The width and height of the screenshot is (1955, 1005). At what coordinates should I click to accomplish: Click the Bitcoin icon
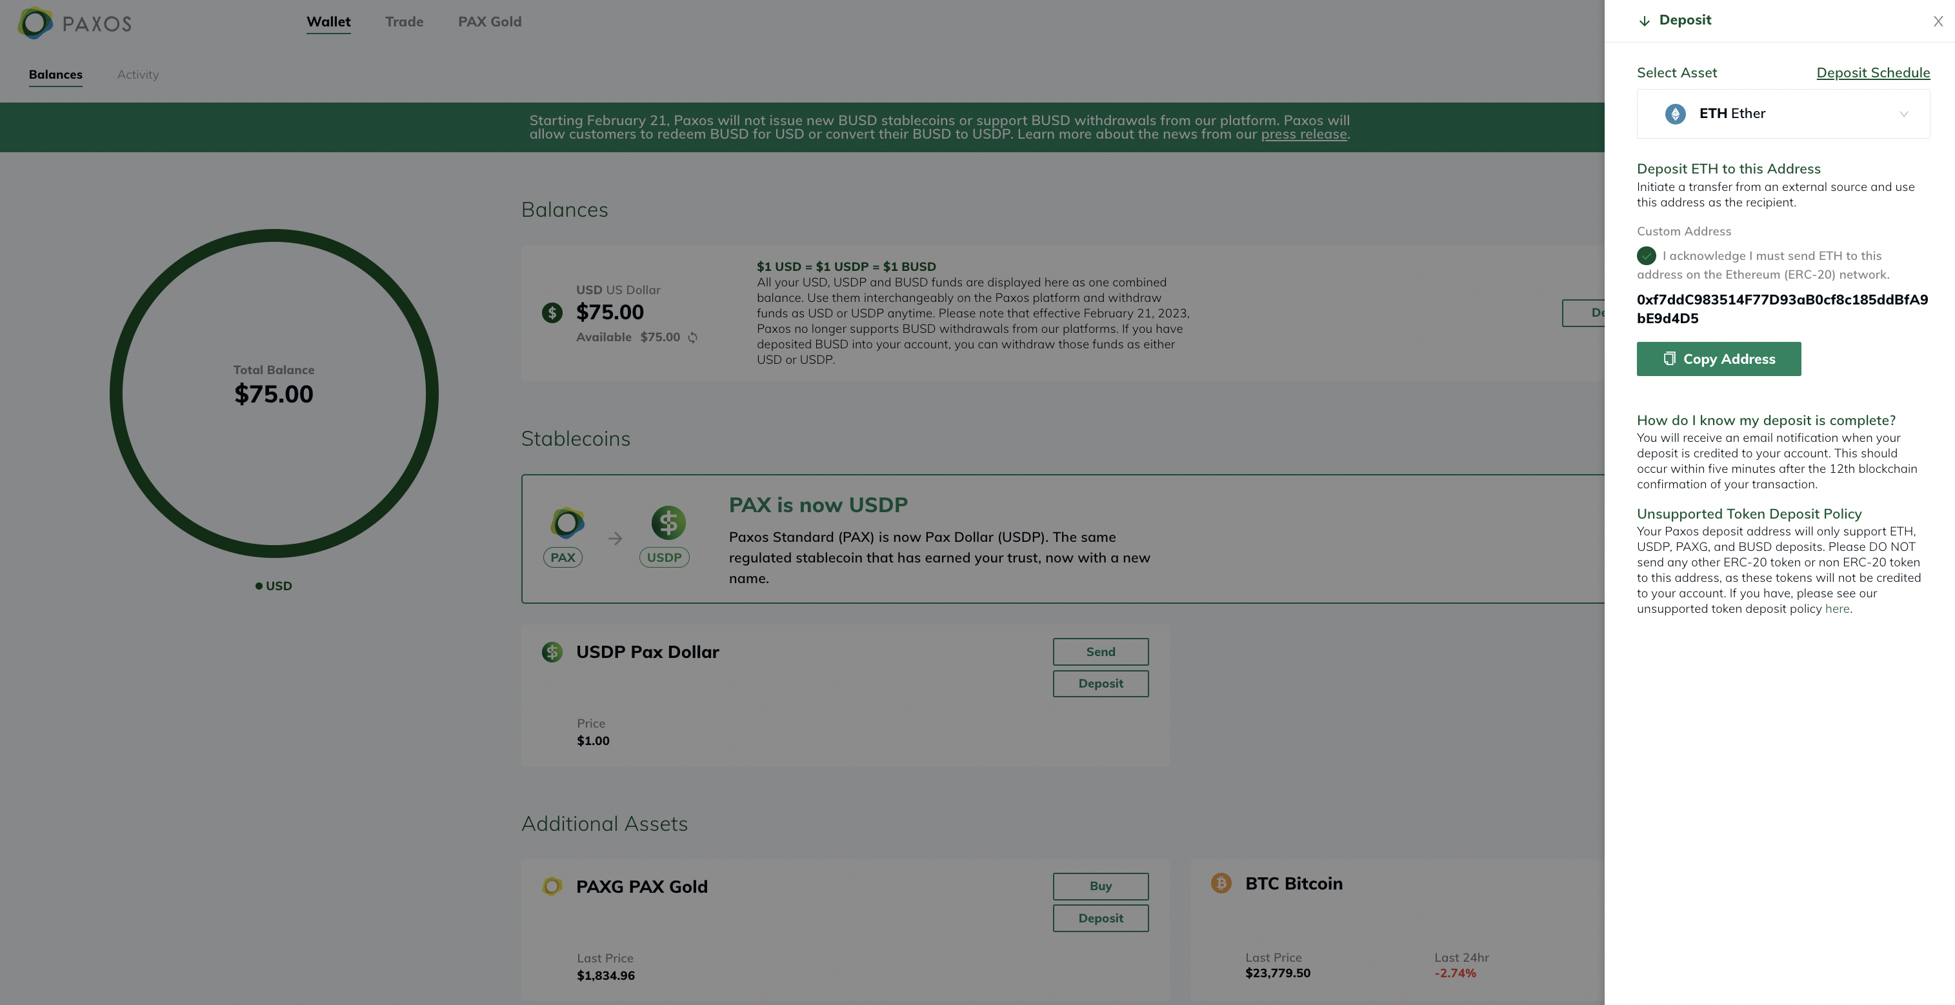[1221, 884]
